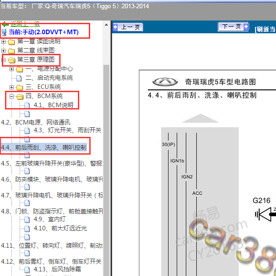Open 一、电源分配中心 folder

(x=49, y=69)
